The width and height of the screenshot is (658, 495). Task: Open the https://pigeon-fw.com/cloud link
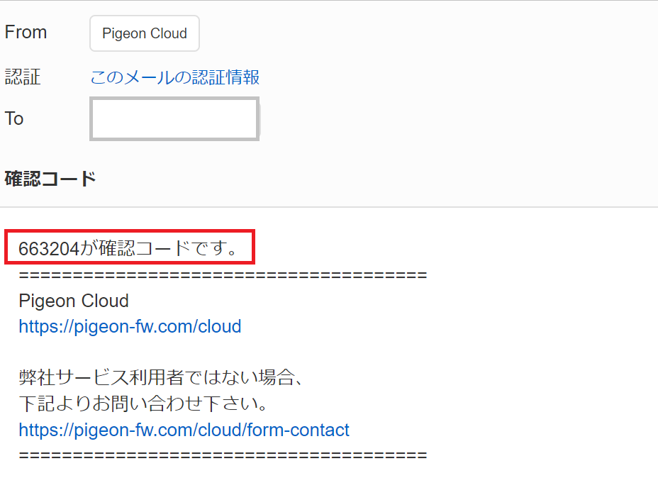point(130,326)
